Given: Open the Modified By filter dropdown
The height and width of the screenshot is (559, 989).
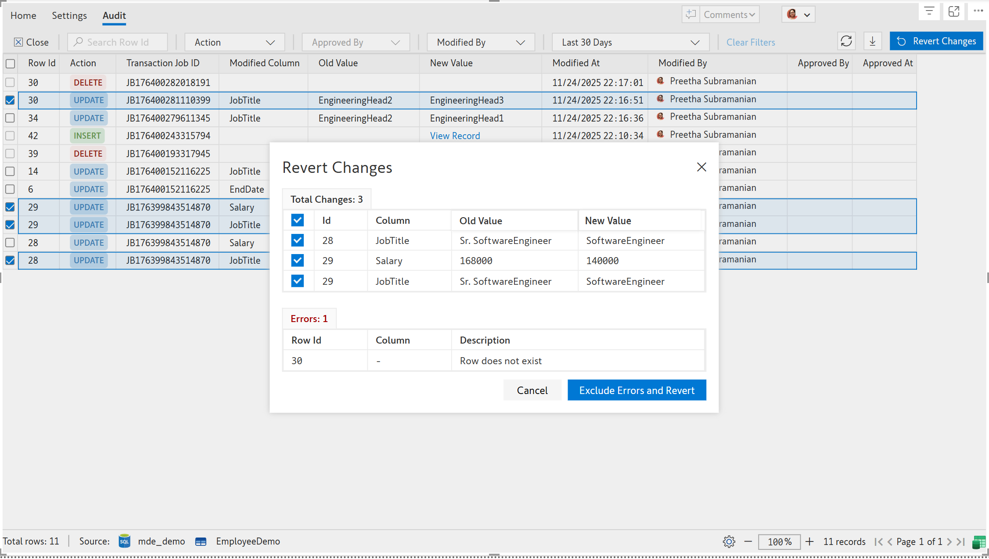Looking at the screenshot, I should (x=481, y=43).
